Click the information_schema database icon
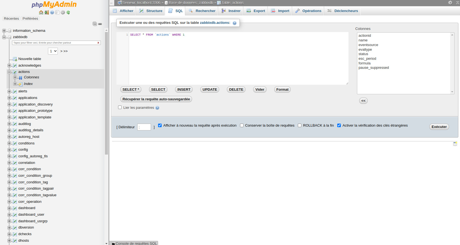The height and width of the screenshot is (245, 460). [10, 31]
